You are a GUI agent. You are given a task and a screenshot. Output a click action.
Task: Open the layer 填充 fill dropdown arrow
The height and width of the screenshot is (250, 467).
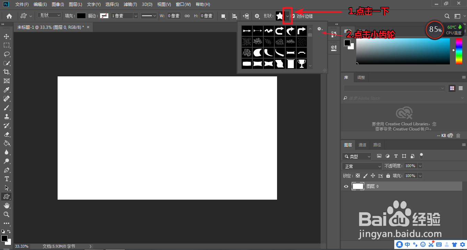click(420, 176)
